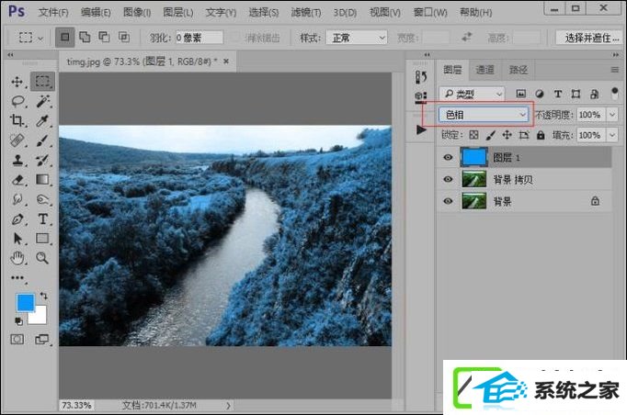Screen dimensions: 627x415
Task: Select the Hand tool
Action: pos(17,258)
